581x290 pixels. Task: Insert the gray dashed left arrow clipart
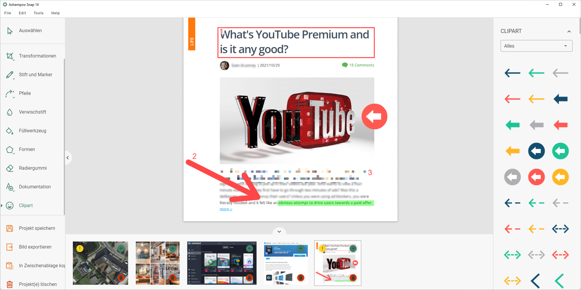(x=561, y=203)
